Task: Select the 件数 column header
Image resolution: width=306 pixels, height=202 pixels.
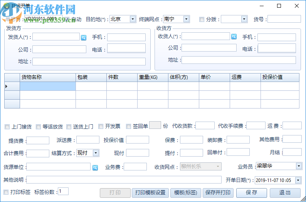Action: pyautogui.click(x=122, y=77)
